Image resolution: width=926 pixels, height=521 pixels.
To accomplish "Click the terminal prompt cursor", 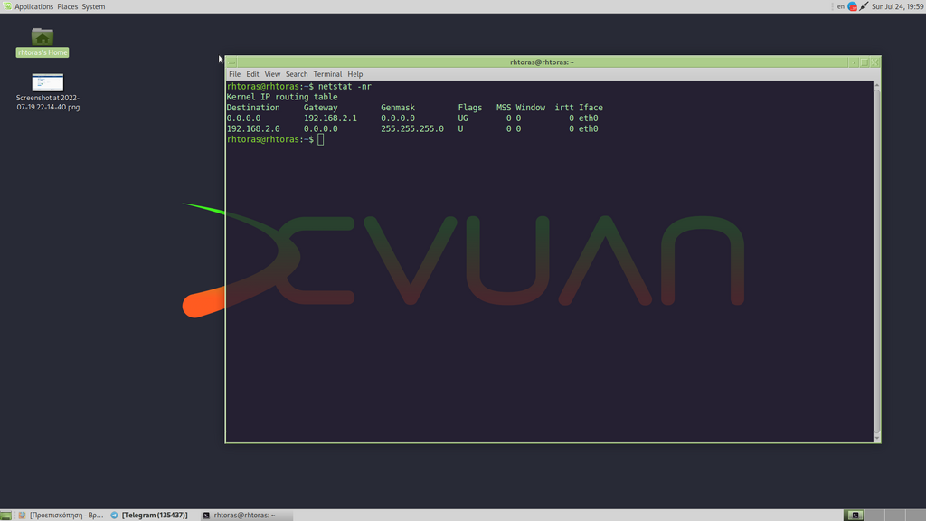I will [x=321, y=139].
